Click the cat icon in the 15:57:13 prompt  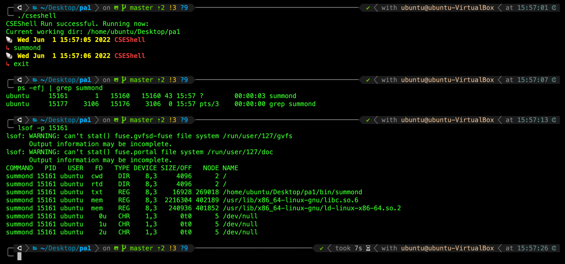coord(116,120)
